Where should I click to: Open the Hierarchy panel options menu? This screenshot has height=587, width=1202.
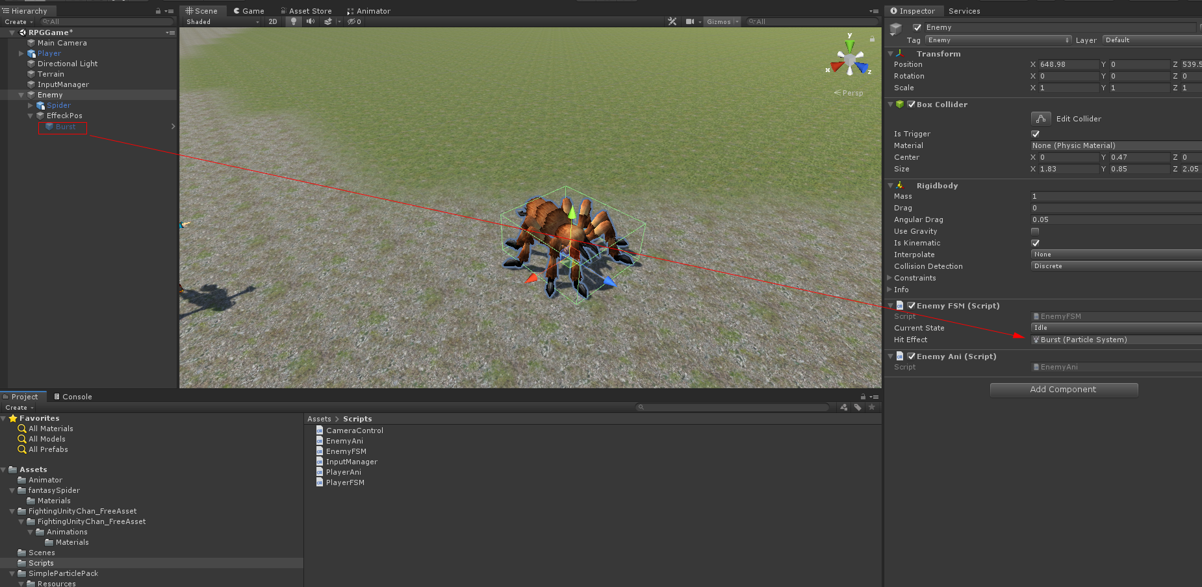coord(169,11)
